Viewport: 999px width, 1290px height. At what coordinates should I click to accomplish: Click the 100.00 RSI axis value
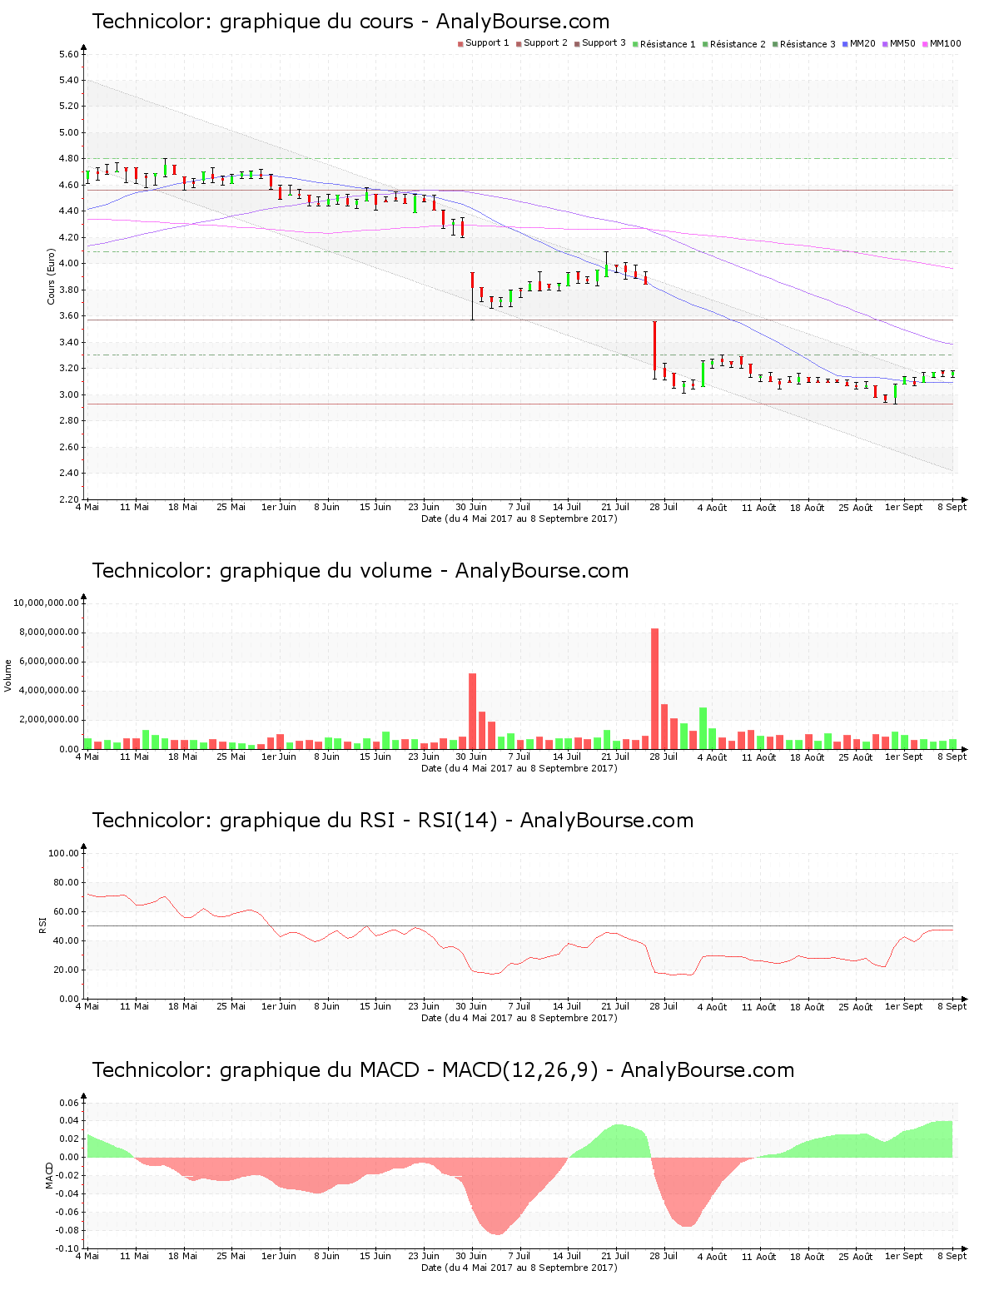pyautogui.click(x=64, y=853)
